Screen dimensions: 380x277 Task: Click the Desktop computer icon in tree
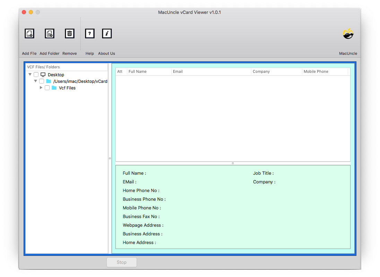(43, 75)
